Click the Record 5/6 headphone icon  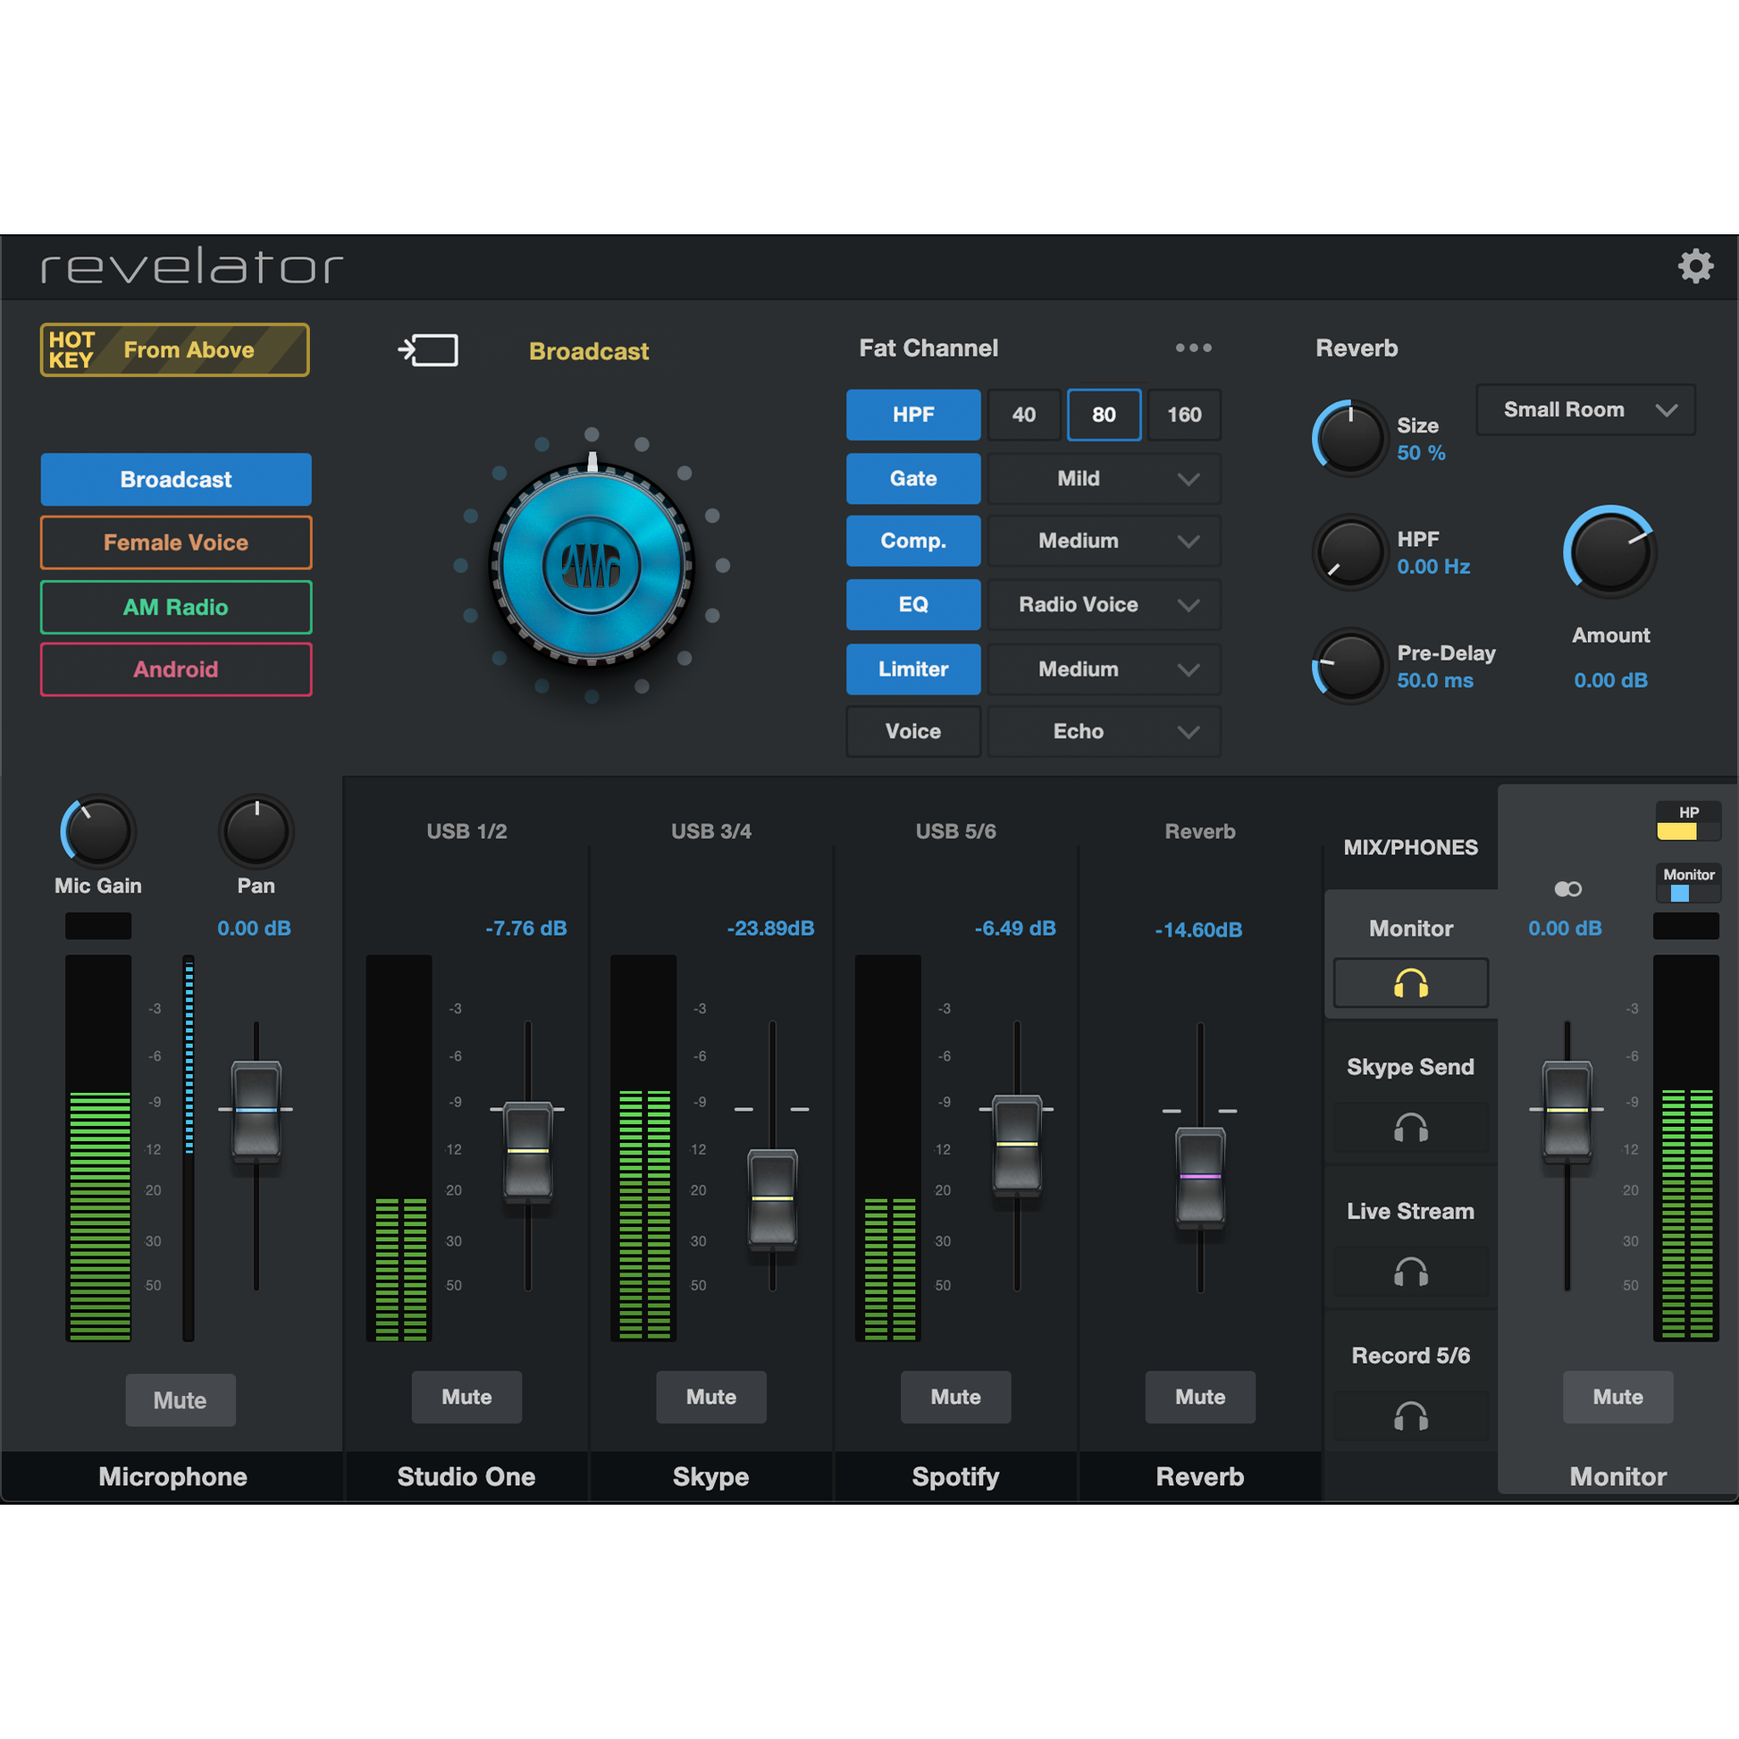1410,1414
